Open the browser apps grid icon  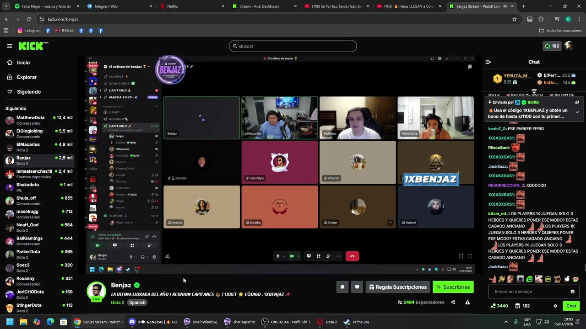coord(6,31)
